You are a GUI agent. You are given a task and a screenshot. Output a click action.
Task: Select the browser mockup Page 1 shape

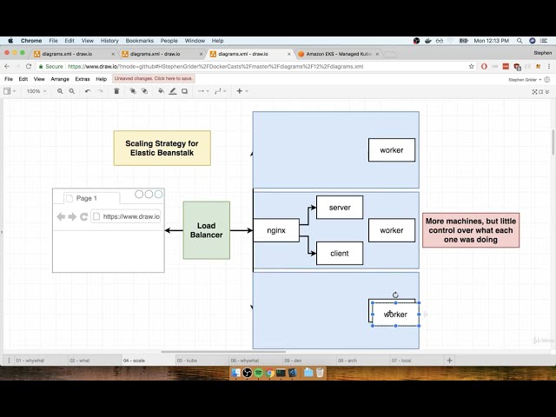[x=109, y=230]
